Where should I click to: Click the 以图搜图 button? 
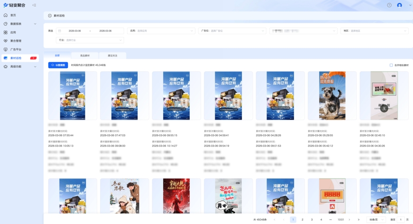tap(58, 65)
